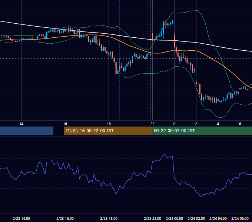This screenshot has width=252, height=222.
Task: Click the 16 hour label on price chart axis
Action: point(65,124)
